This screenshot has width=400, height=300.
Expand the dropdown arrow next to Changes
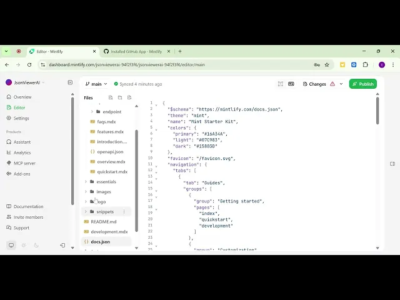pyautogui.click(x=341, y=84)
